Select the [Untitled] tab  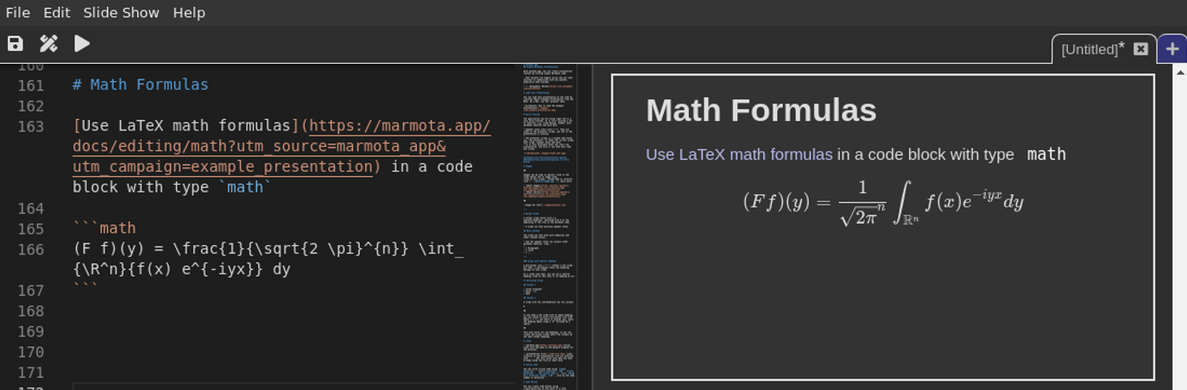(1093, 49)
